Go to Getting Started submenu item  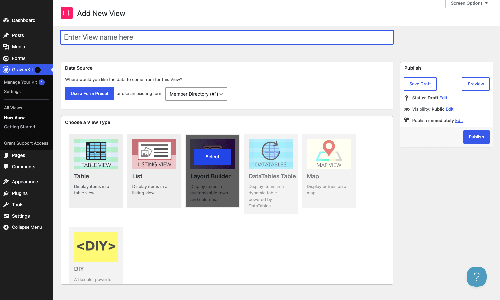pos(19,127)
